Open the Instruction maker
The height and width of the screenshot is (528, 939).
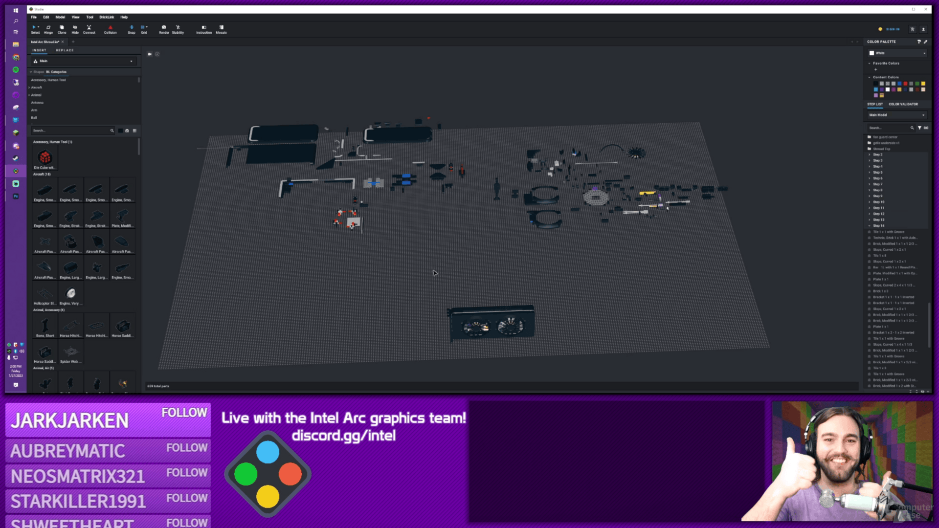tap(204, 29)
